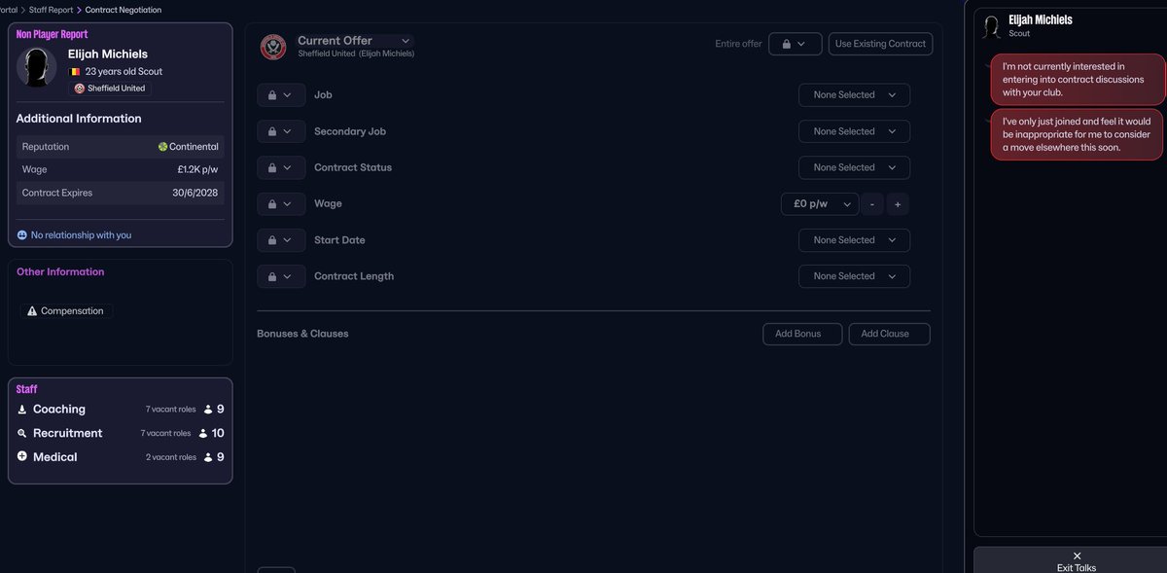Click Elijah Michiels avatar in chat panel
The width and height of the screenshot is (1167, 573).
click(992, 26)
